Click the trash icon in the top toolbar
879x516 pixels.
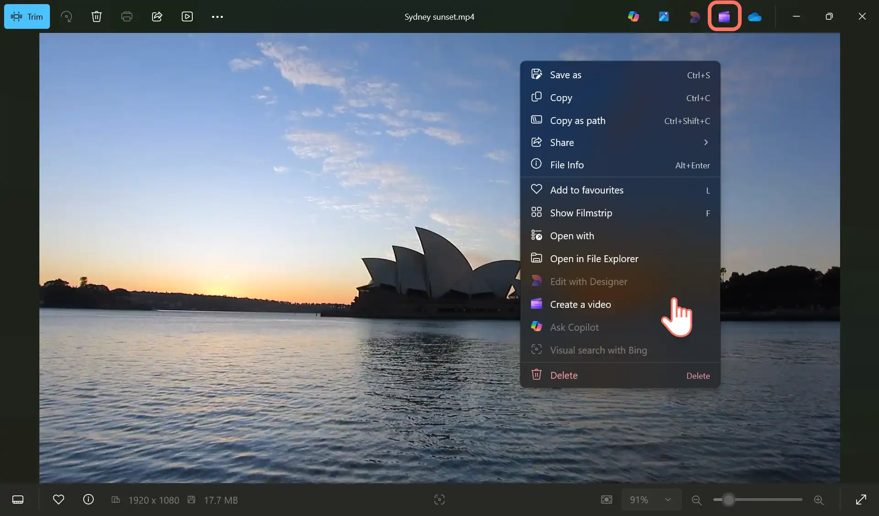(x=96, y=16)
